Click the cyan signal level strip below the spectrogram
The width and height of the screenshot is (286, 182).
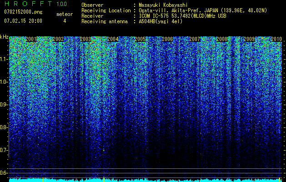click(146, 180)
